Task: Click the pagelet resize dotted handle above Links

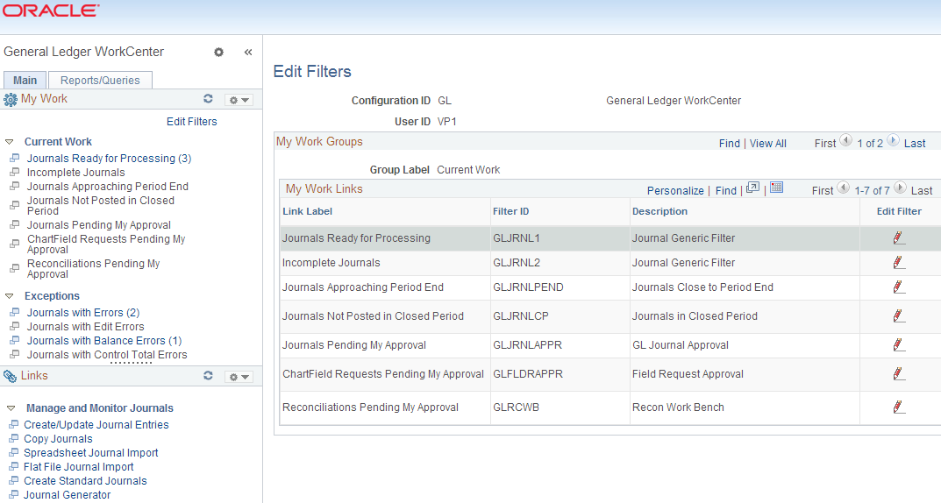Action: [x=131, y=364]
